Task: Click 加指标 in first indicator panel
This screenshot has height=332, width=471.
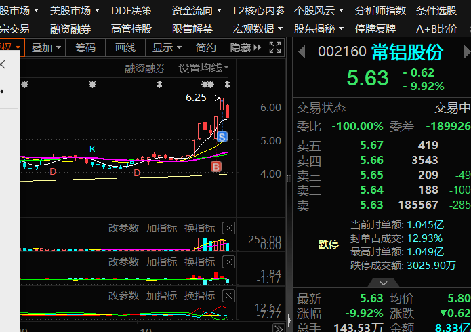Action: (161, 228)
